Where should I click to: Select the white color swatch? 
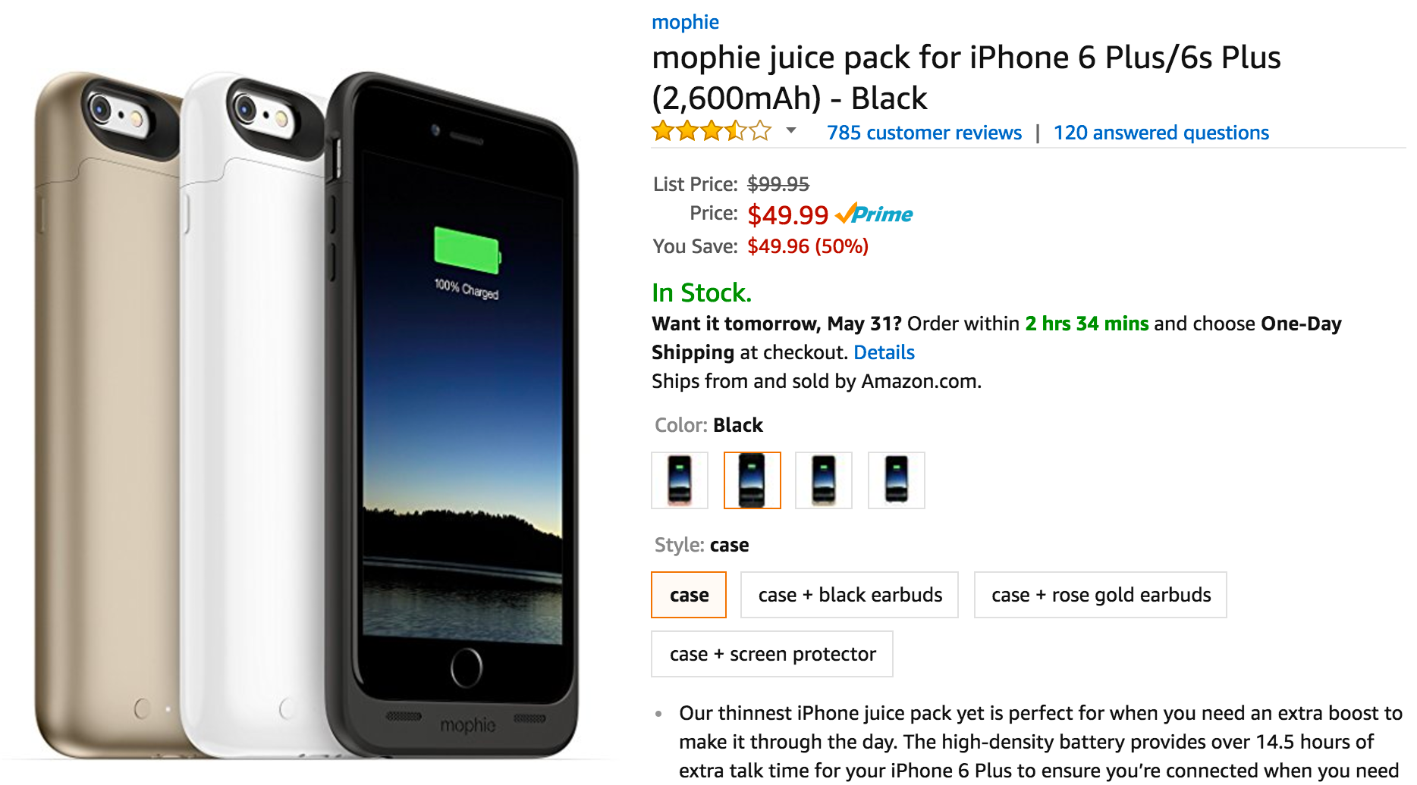point(897,480)
